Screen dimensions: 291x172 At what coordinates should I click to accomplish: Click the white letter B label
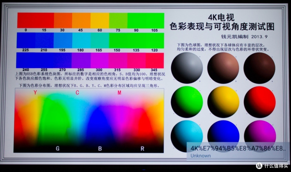(100, 149)
